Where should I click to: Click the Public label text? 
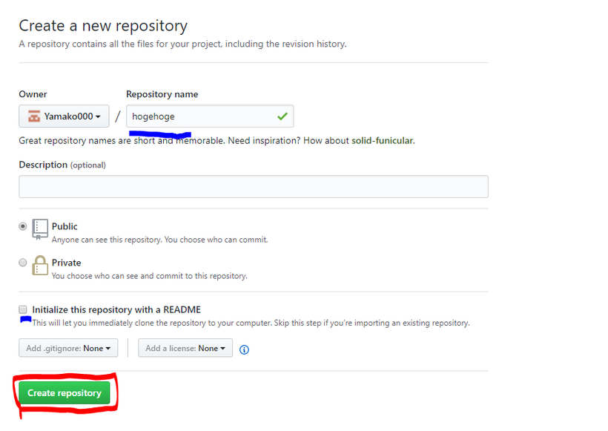[x=65, y=226]
